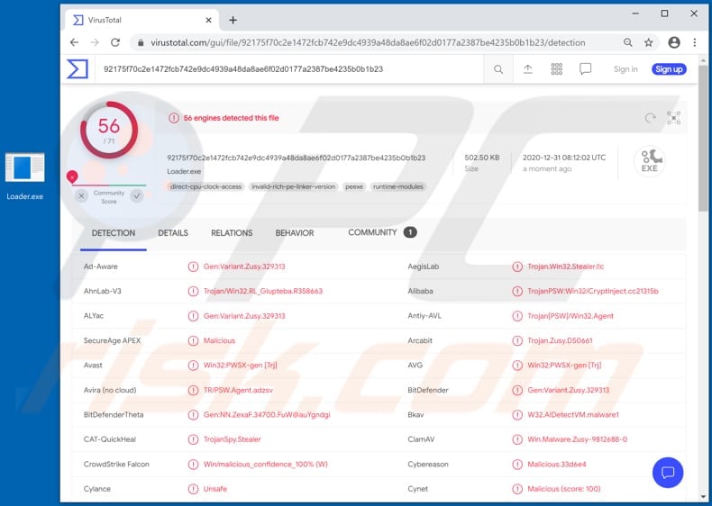Go back in browser
Screen dimensions: 712x506
click(74, 42)
